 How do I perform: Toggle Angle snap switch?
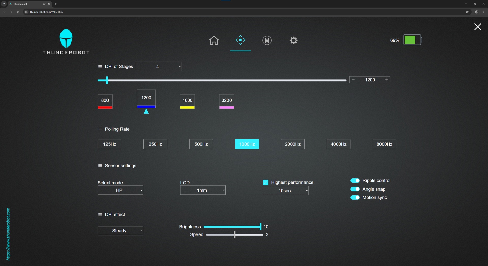tap(355, 189)
